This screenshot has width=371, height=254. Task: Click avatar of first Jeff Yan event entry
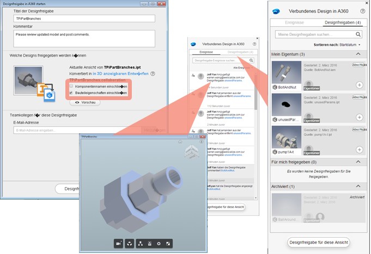[201, 76]
